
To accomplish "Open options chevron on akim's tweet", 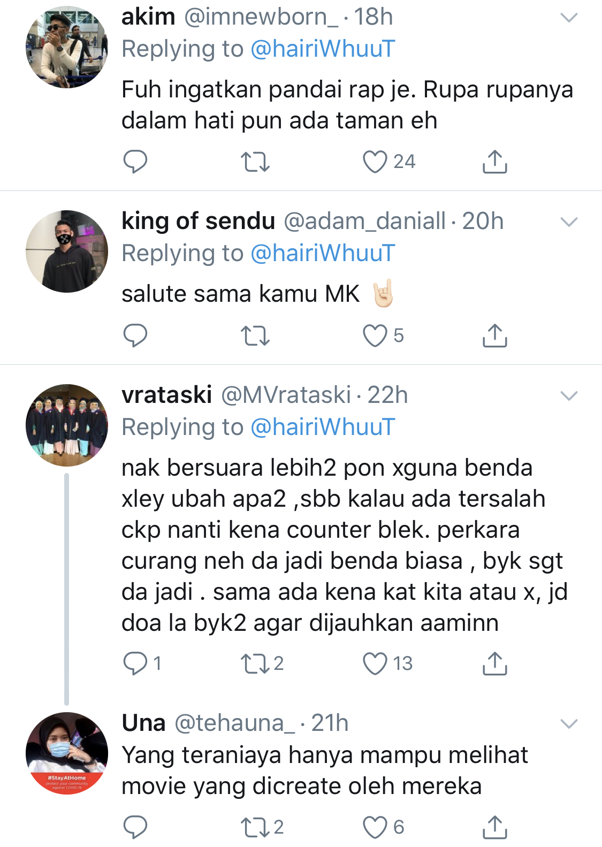I will click(568, 18).
